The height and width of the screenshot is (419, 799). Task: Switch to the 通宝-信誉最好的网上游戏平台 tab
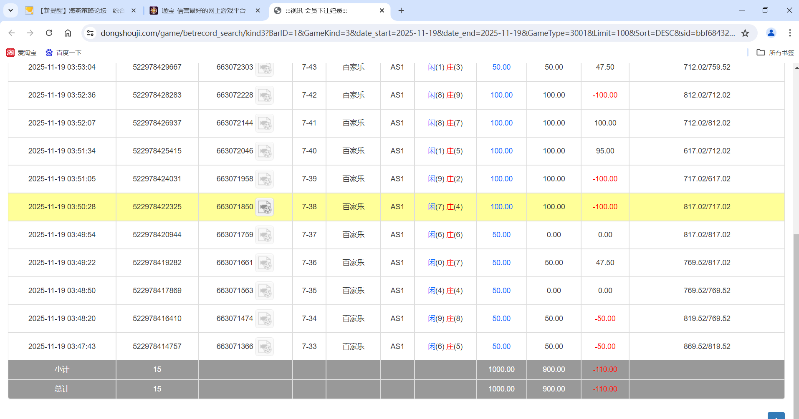pyautogui.click(x=200, y=11)
